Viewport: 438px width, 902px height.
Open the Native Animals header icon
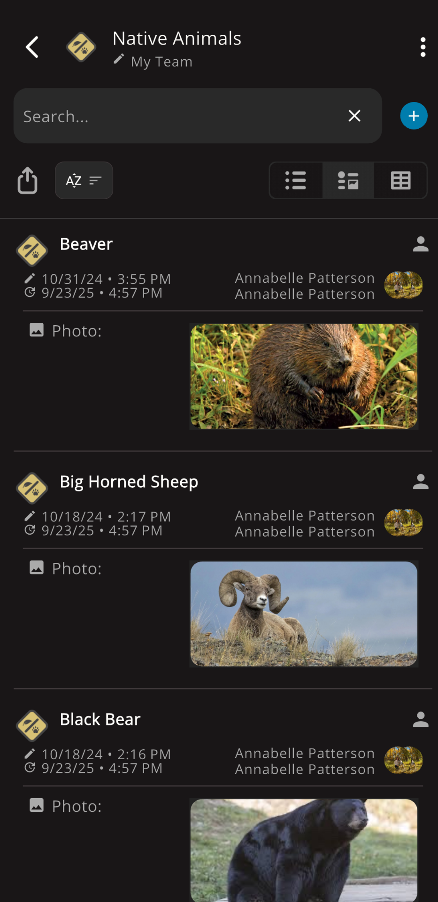[81, 47]
